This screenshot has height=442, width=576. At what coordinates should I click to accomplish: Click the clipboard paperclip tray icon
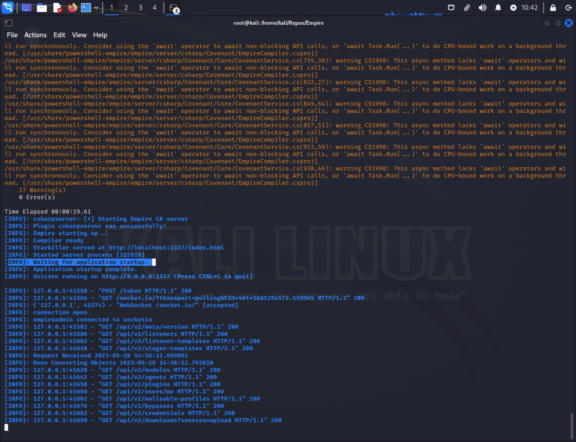coord(467,8)
